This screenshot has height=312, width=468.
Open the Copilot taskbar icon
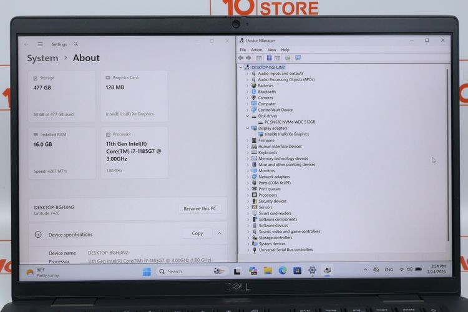point(253,271)
